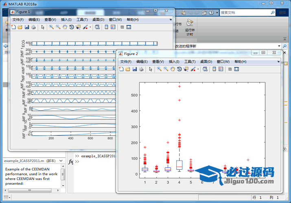Open the MATLAB help question-mark icon
Screen dimensions: 291x203
(x=211, y=13)
